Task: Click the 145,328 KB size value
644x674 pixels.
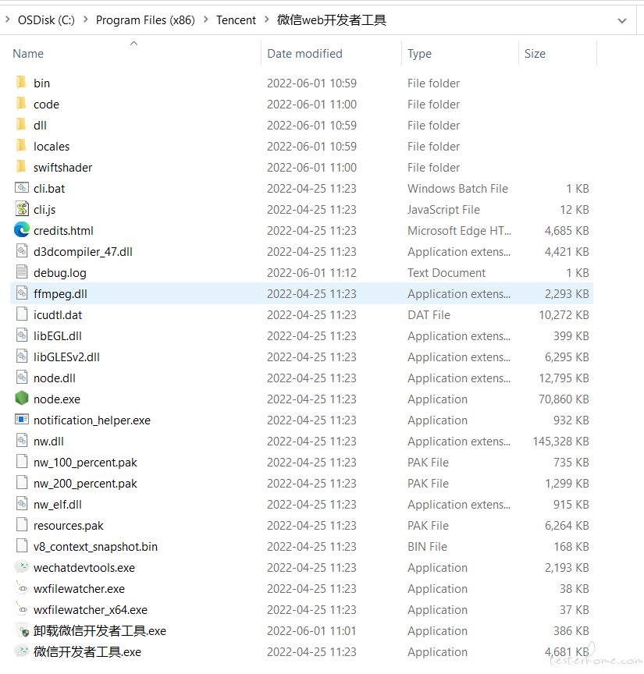Action: pos(560,442)
